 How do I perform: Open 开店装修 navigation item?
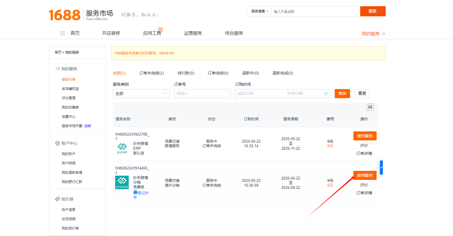[x=111, y=33]
